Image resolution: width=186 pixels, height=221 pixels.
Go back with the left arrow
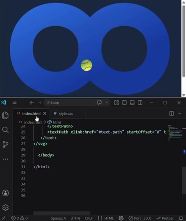coord(32,102)
